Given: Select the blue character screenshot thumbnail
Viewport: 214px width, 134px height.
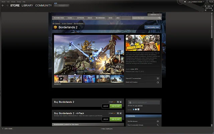Looking at the screenshot, I should coord(89,79).
